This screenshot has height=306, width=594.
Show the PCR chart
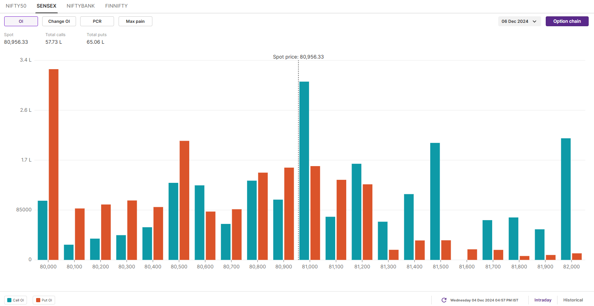pos(97,21)
